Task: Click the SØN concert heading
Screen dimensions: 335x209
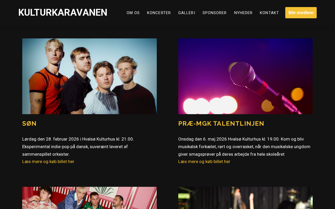Action: (29, 124)
